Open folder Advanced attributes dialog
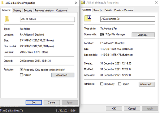This screenshot has height=113, width=160. pyautogui.click(x=63, y=75)
